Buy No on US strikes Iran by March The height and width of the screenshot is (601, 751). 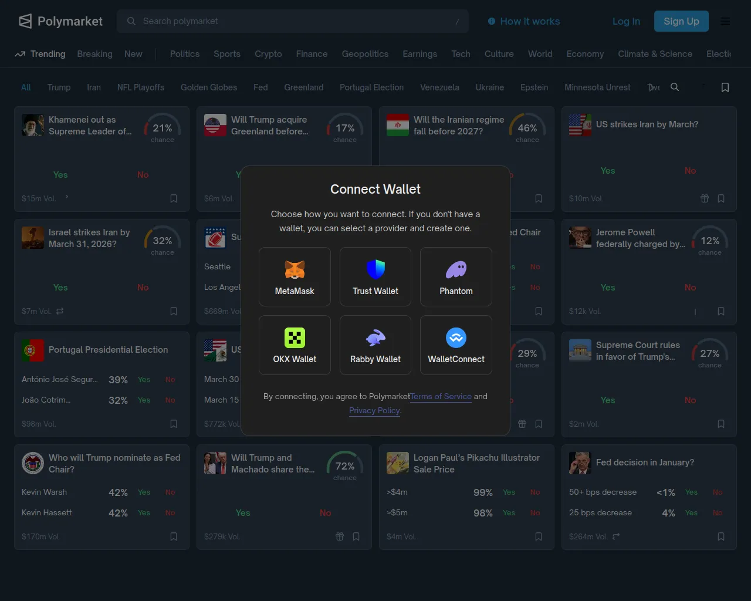[x=691, y=171]
